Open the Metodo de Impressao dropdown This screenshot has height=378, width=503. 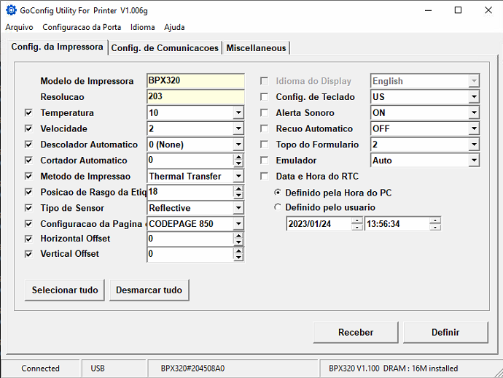(238, 177)
